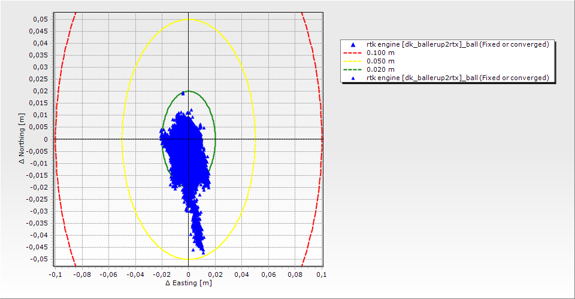Click the green dashed line legend symbol
Viewport: 575px width, 299px height.
click(x=353, y=69)
